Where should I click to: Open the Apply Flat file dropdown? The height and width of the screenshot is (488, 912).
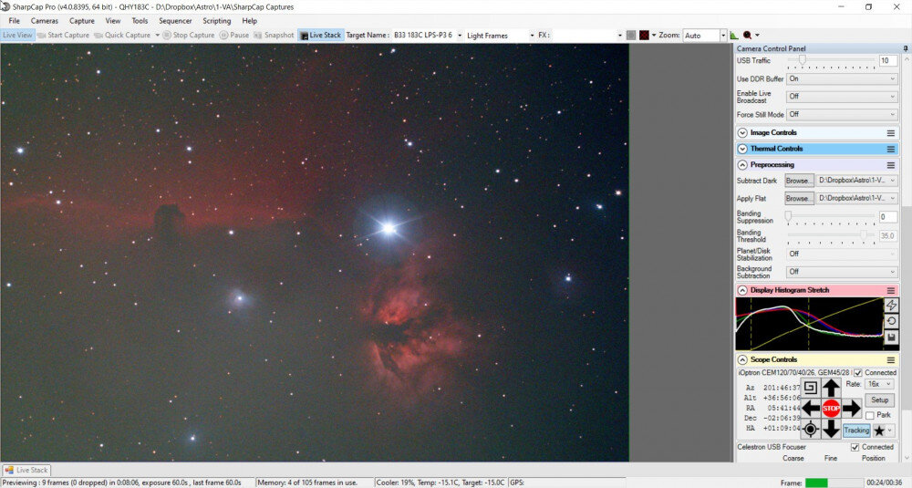click(856, 198)
